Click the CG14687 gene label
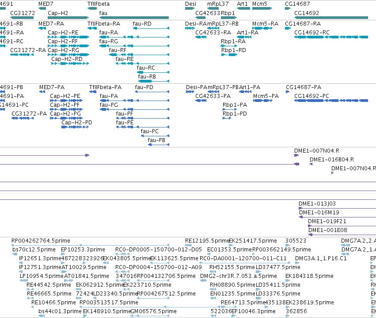 pos(297,4)
